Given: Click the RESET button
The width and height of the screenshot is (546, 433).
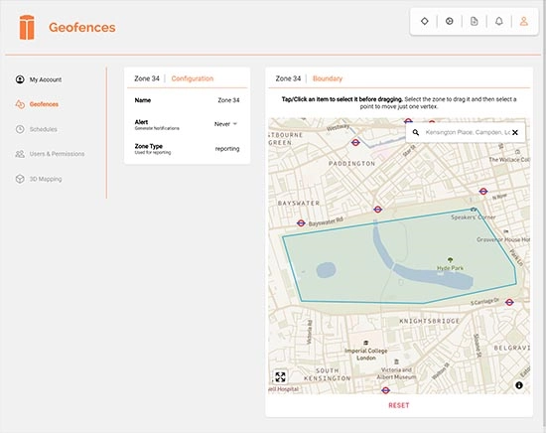Looking at the screenshot, I should click(399, 405).
